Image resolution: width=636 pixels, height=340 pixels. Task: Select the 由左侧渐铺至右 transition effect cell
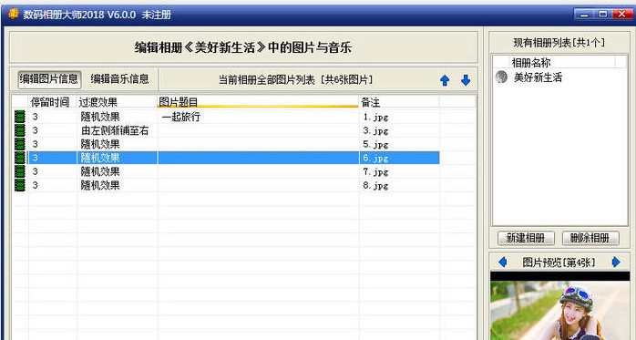point(115,130)
